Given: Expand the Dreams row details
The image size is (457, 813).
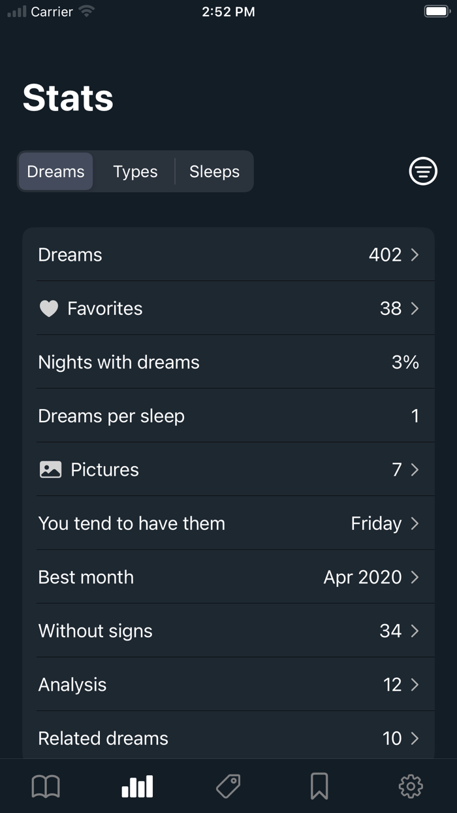Looking at the screenshot, I should click(228, 254).
